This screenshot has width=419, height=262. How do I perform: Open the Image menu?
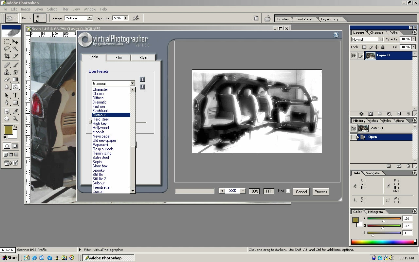pyautogui.click(x=26, y=9)
